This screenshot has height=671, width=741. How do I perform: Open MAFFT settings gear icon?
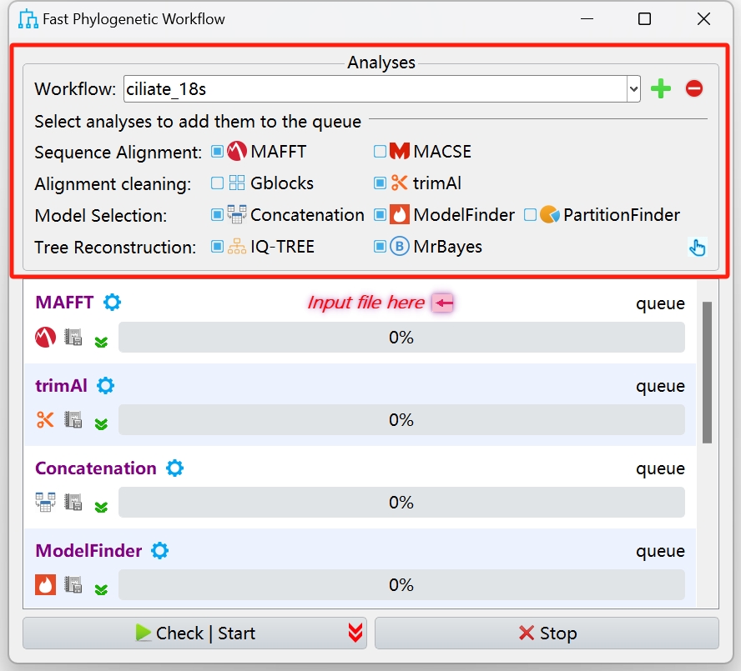112,303
